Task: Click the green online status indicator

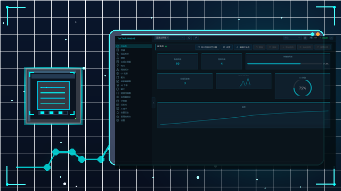Action: [324, 38]
